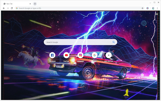This screenshot has width=161, height=101.
Task: Close the New Tab tab
Action: (x=30, y=4)
